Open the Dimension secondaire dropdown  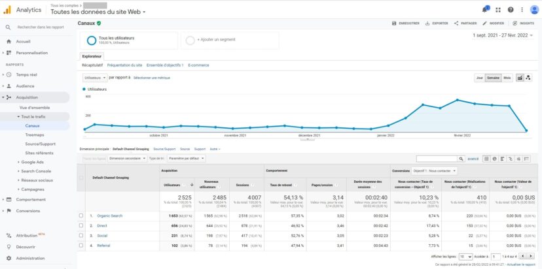(x=127, y=159)
